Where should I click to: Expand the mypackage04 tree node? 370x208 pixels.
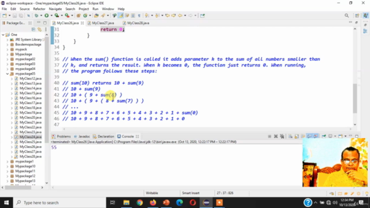8,69
